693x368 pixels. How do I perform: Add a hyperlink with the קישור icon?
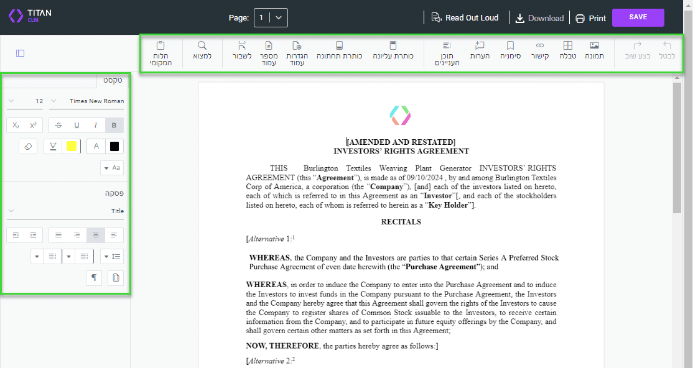coord(539,50)
